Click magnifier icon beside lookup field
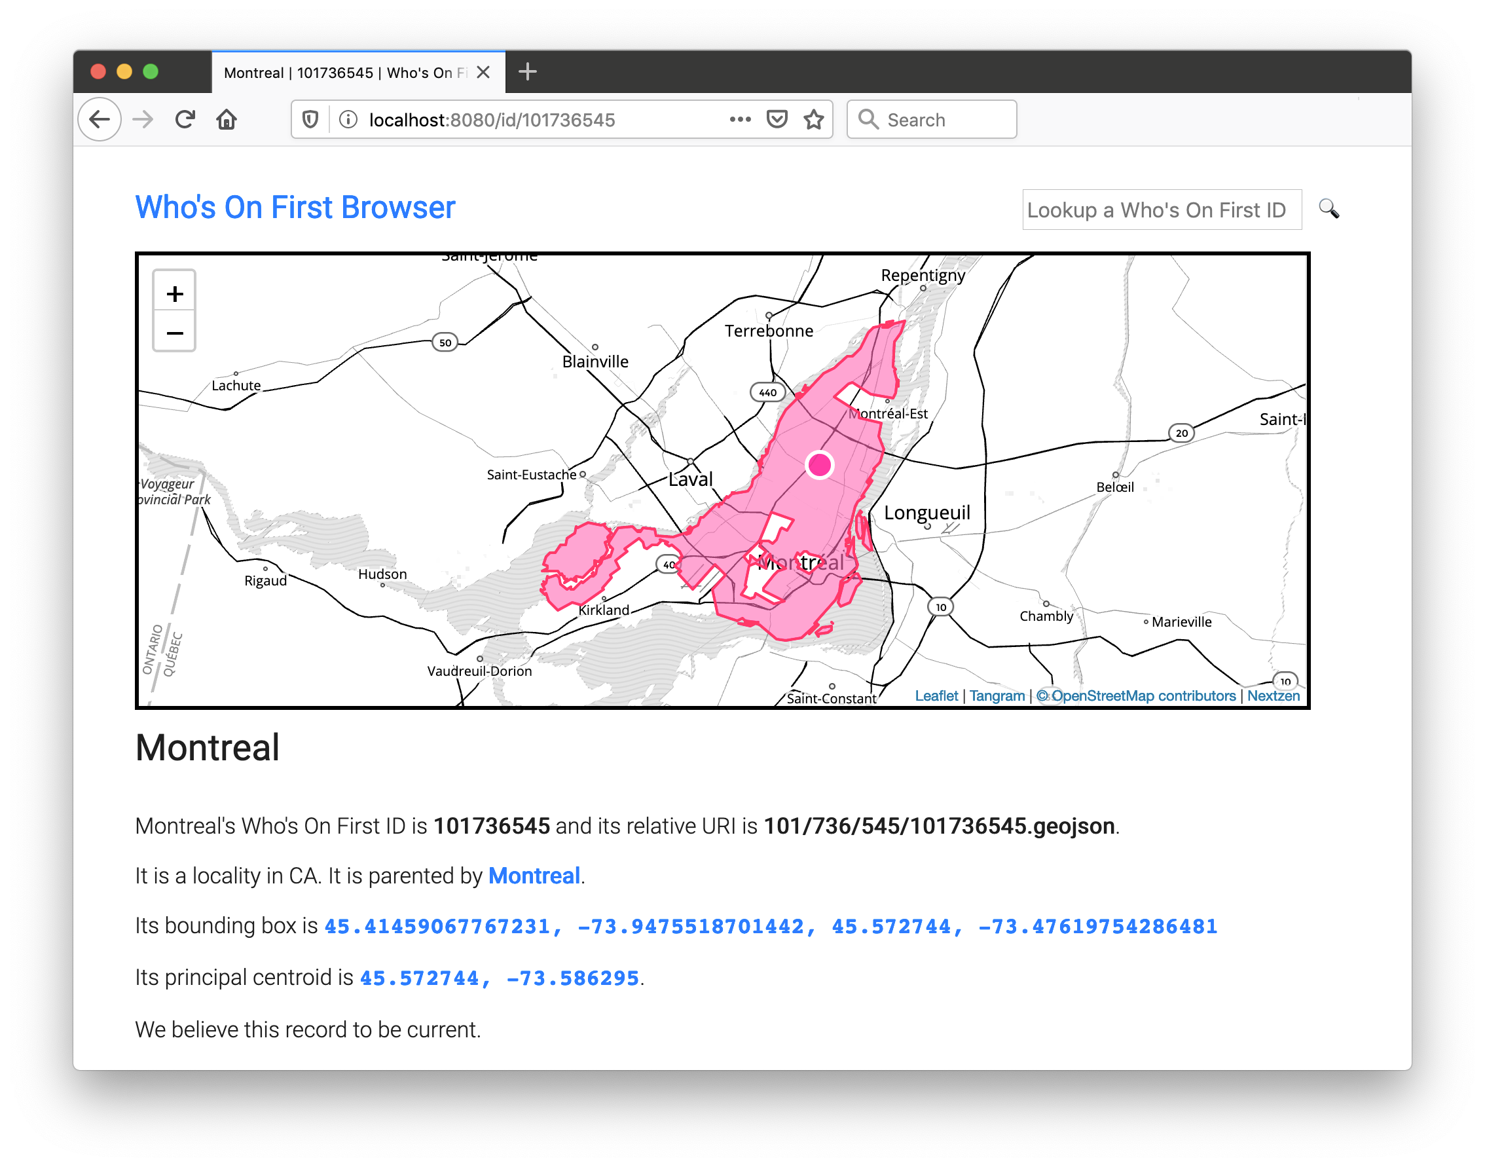The height and width of the screenshot is (1167, 1485). 1329,209
